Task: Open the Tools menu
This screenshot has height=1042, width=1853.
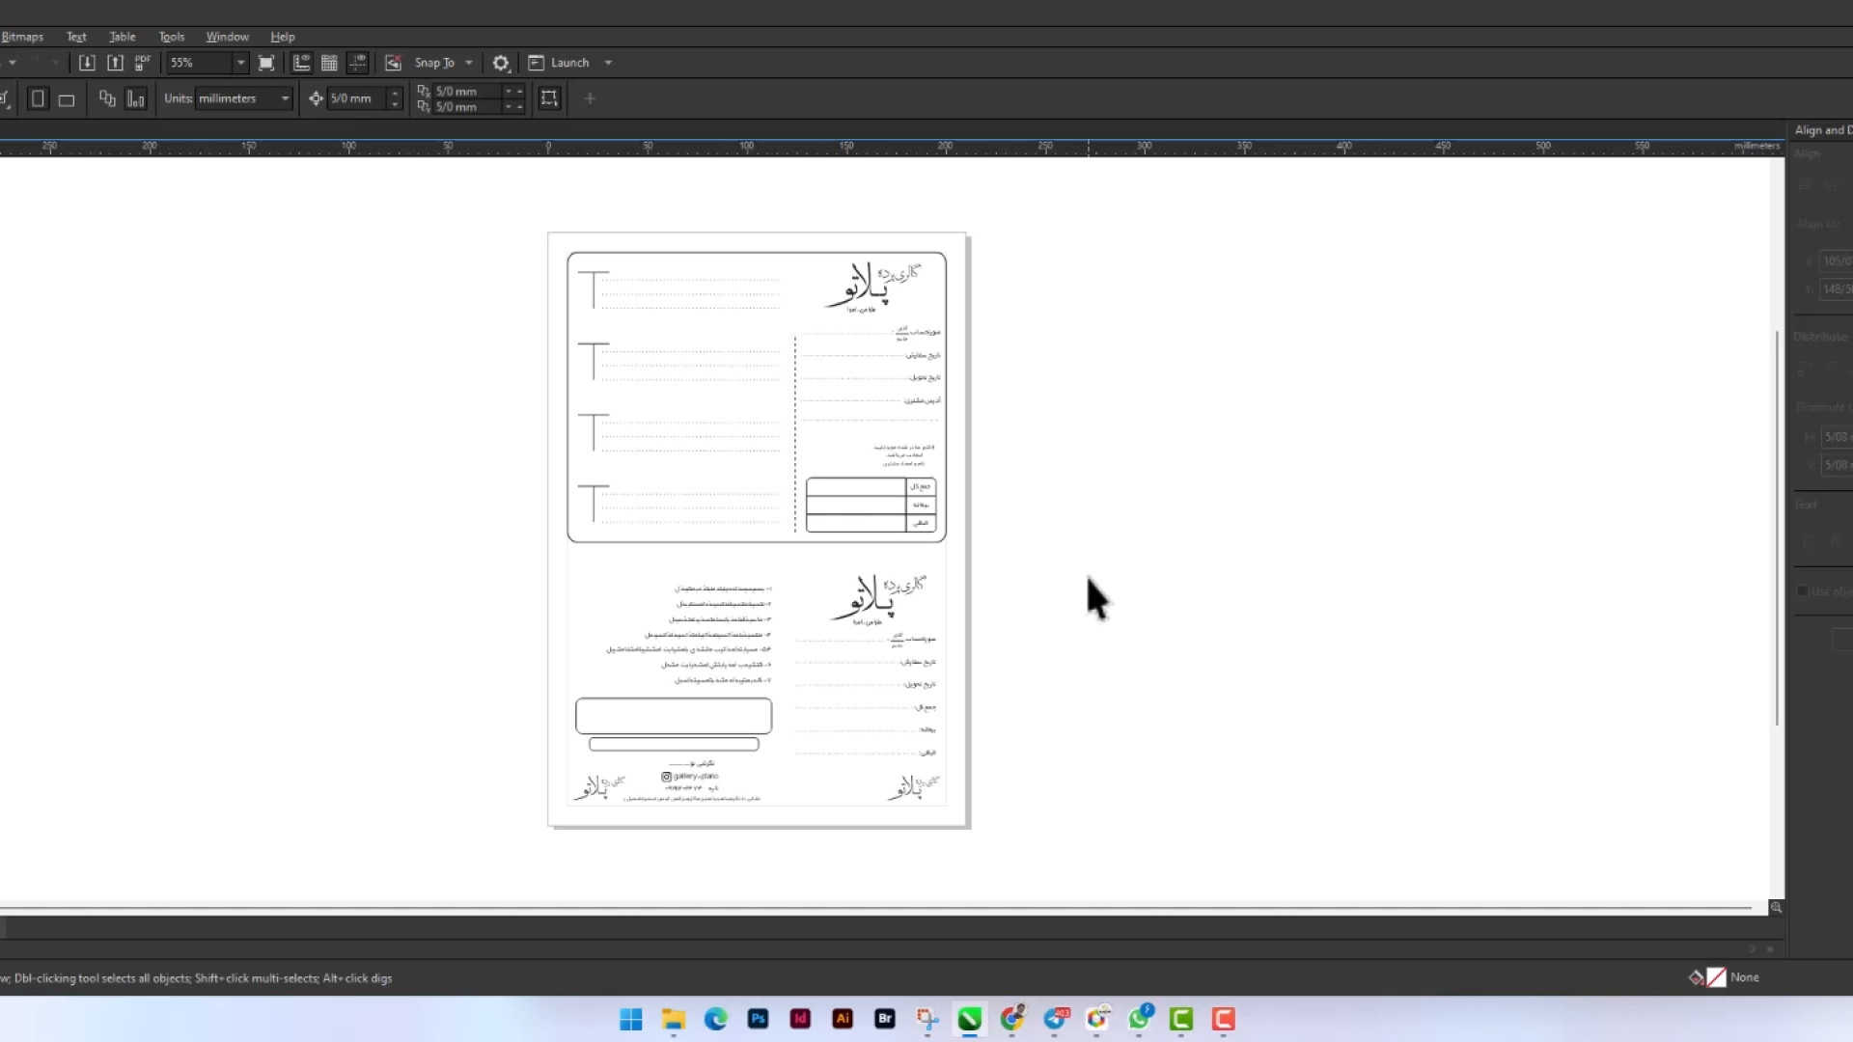Action: (x=171, y=37)
